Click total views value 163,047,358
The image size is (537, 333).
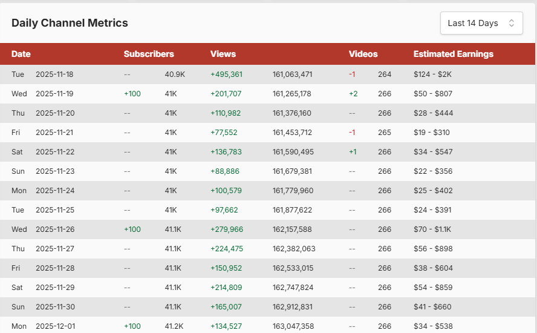293,326
